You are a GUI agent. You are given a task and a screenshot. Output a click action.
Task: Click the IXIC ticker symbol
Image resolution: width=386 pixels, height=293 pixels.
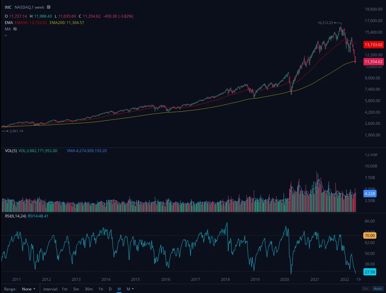(x=8, y=7)
